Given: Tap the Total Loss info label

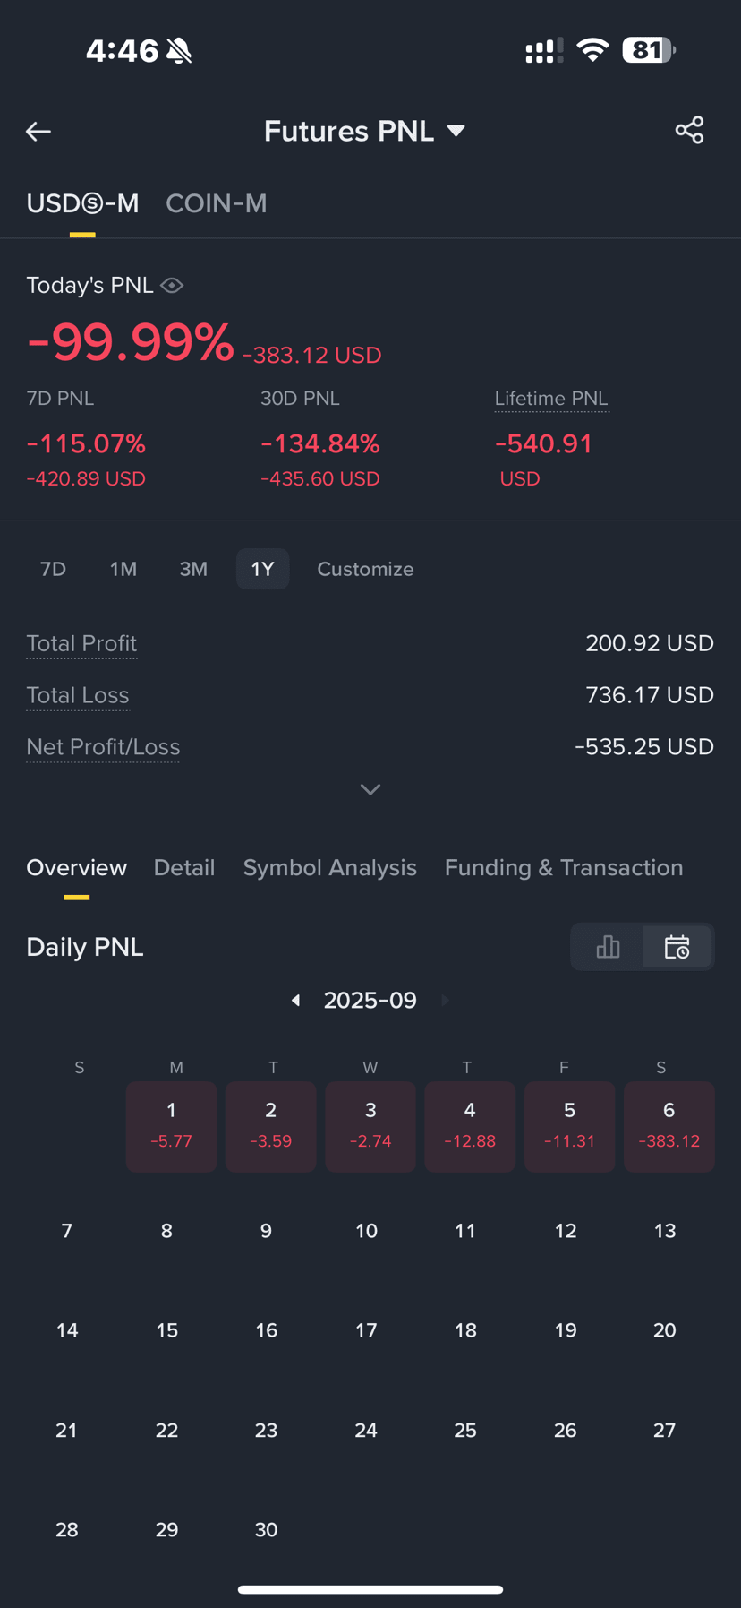Looking at the screenshot, I should point(78,695).
